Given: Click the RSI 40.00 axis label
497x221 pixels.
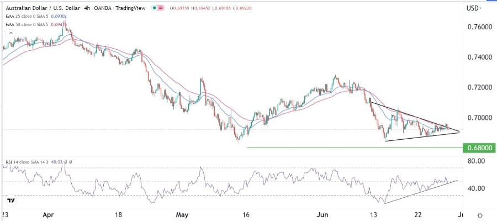Looking at the screenshot, I should point(475,188).
